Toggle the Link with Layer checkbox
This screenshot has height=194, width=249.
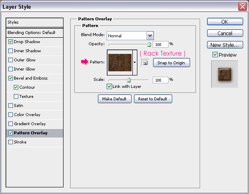click(x=109, y=87)
